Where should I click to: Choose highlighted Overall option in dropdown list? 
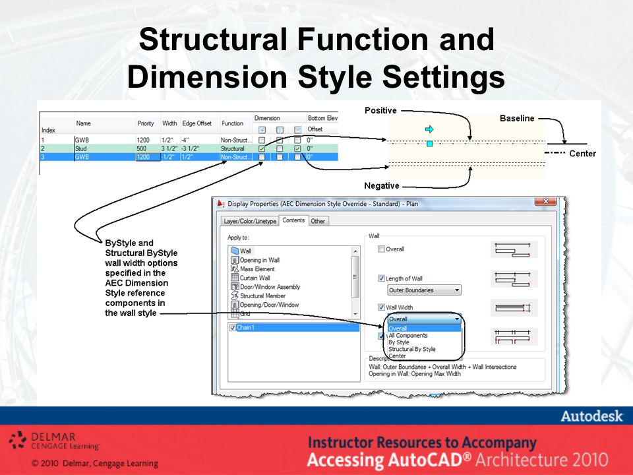[x=424, y=329]
